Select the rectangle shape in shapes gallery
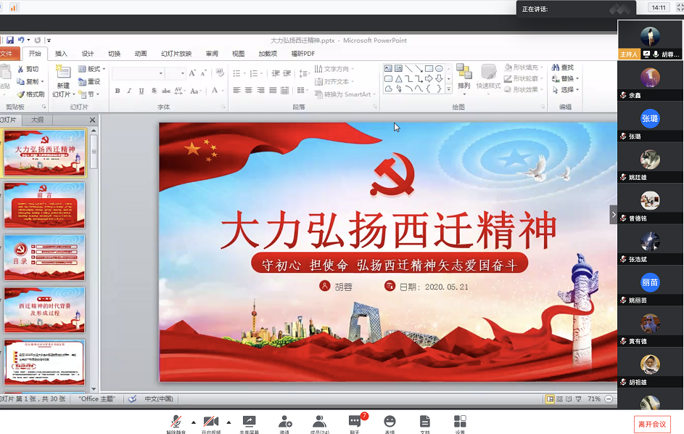 click(x=429, y=68)
